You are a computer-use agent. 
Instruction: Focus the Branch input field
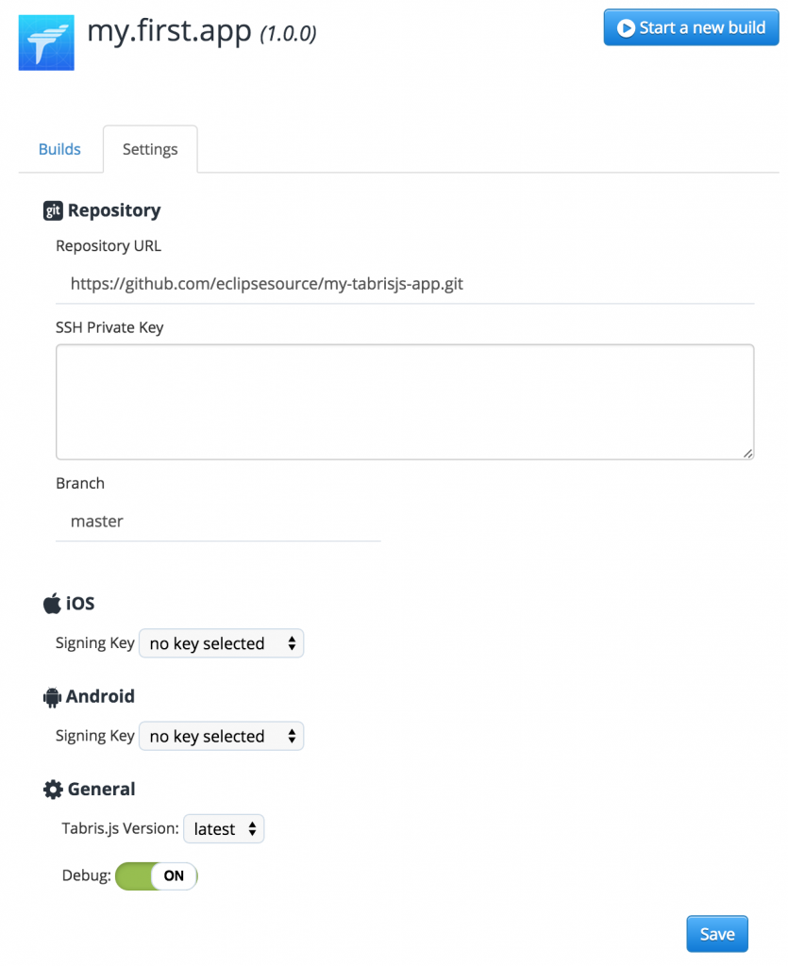(x=218, y=521)
